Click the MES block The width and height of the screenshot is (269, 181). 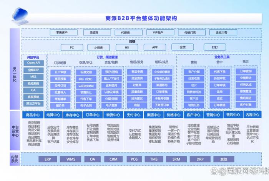34,77
